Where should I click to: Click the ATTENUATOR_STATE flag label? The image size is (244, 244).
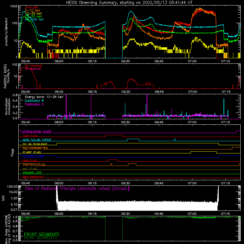[37, 132]
